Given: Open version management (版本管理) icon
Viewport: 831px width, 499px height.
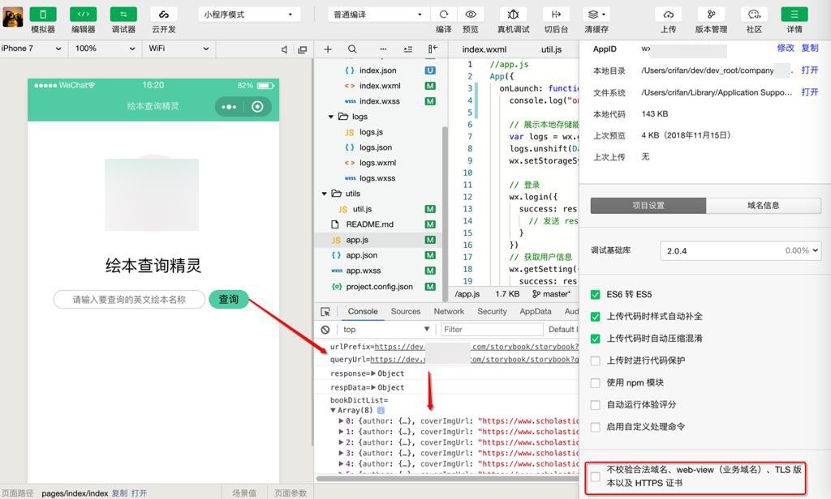Looking at the screenshot, I should 711,15.
